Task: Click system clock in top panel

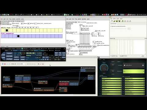Action: click(x=142, y=15)
